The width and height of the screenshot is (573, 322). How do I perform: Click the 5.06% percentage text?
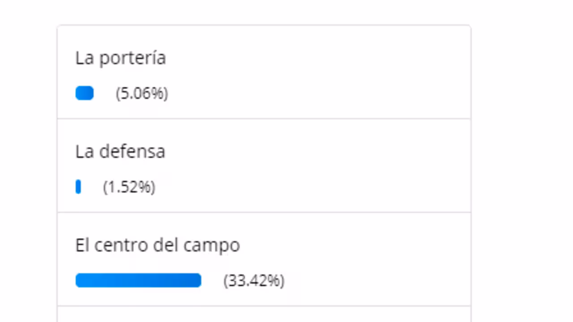tap(142, 93)
